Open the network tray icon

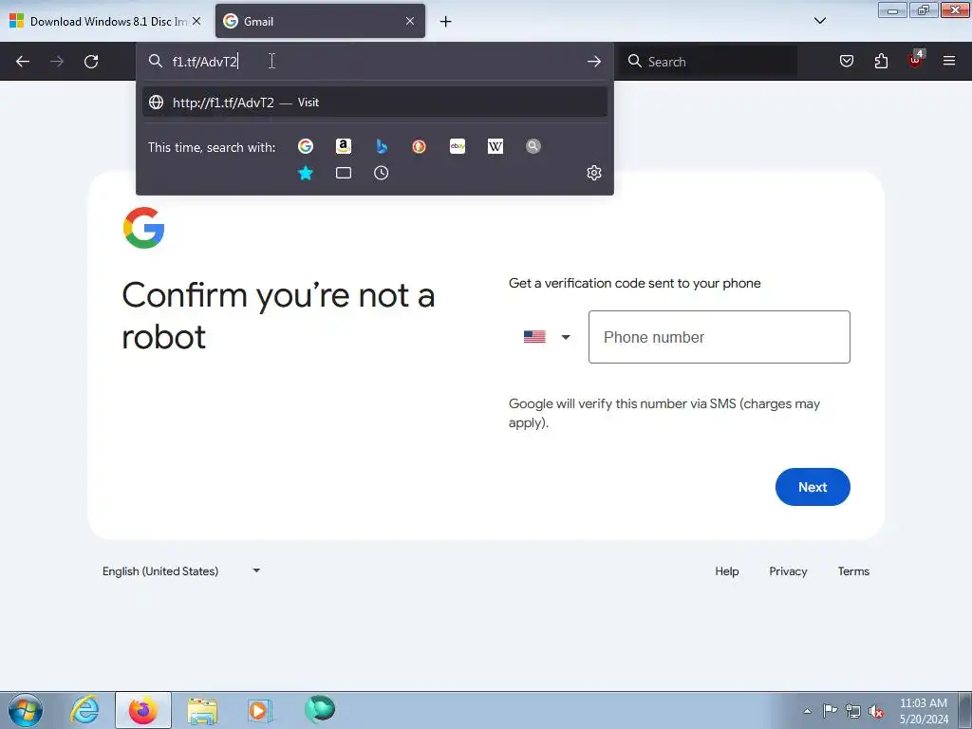coord(853,711)
